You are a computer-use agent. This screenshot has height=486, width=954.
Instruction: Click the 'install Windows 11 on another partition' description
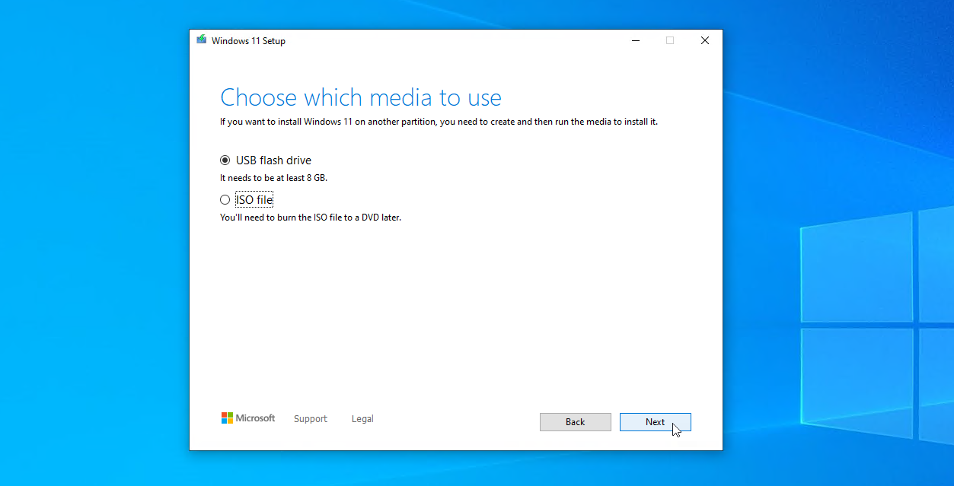439,122
